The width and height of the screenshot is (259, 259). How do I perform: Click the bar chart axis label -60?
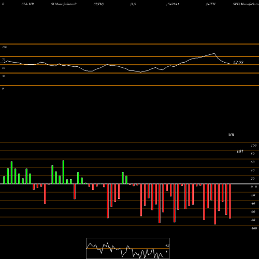tap(253, 212)
